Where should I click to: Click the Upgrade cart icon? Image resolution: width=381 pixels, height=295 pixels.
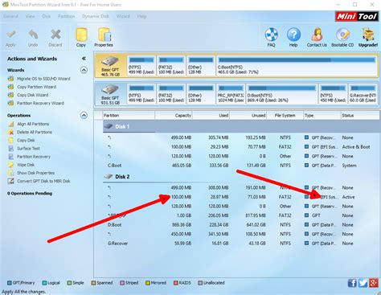tap(368, 37)
